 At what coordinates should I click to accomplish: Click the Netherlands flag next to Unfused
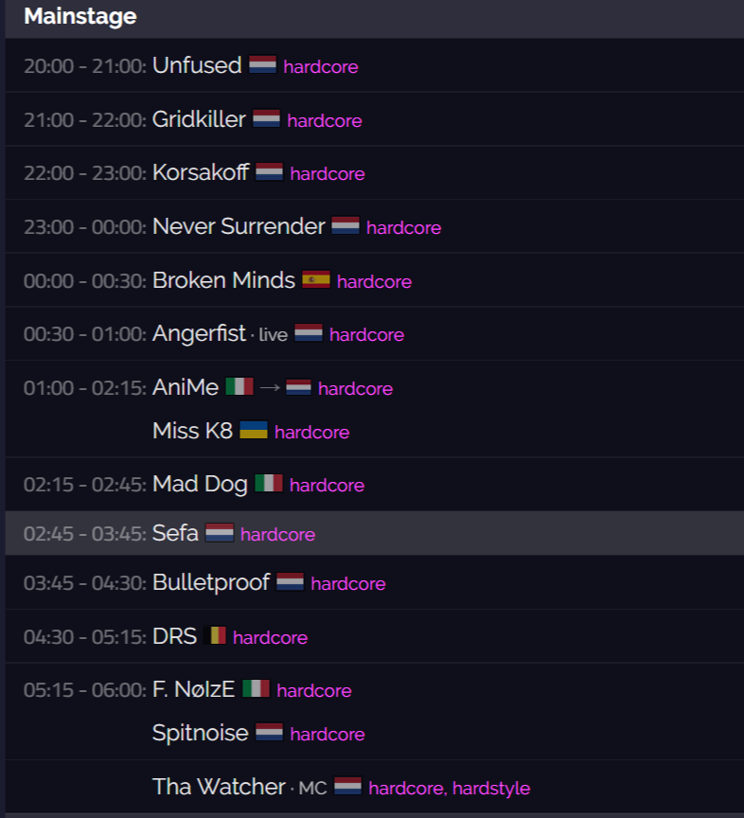[262, 64]
